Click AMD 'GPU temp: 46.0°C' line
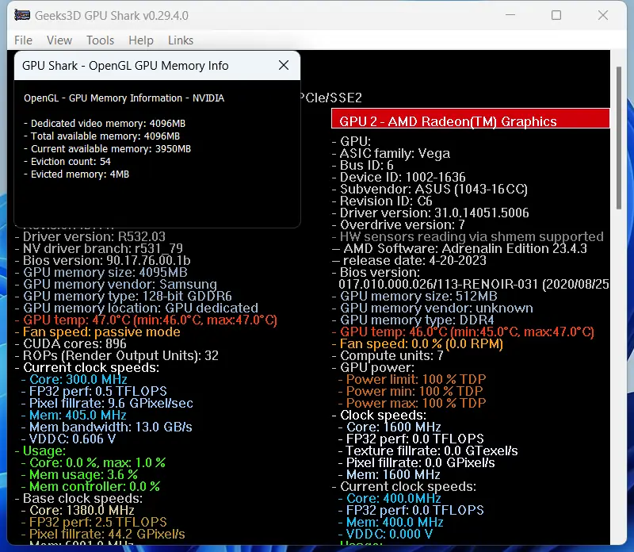The width and height of the screenshot is (634, 552). pos(463,332)
